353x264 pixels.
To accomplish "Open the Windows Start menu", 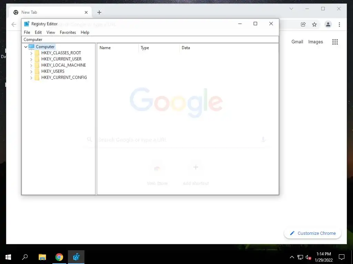I will click(x=8, y=257).
